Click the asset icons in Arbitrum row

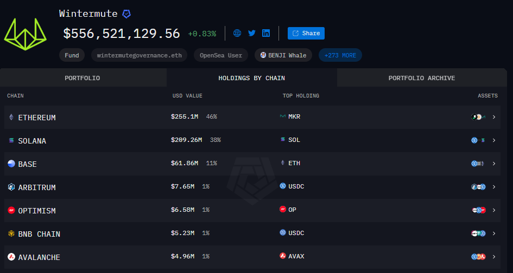[478, 187]
